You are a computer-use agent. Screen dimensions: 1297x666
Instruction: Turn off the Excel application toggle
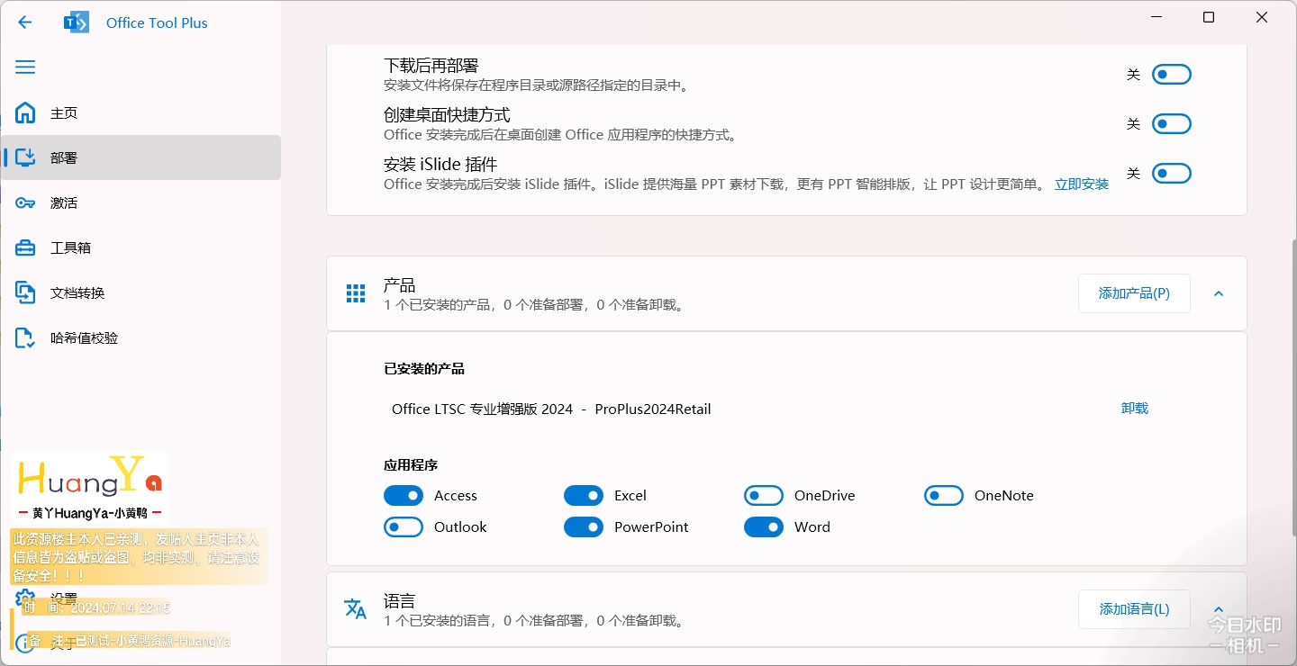pyautogui.click(x=584, y=496)
